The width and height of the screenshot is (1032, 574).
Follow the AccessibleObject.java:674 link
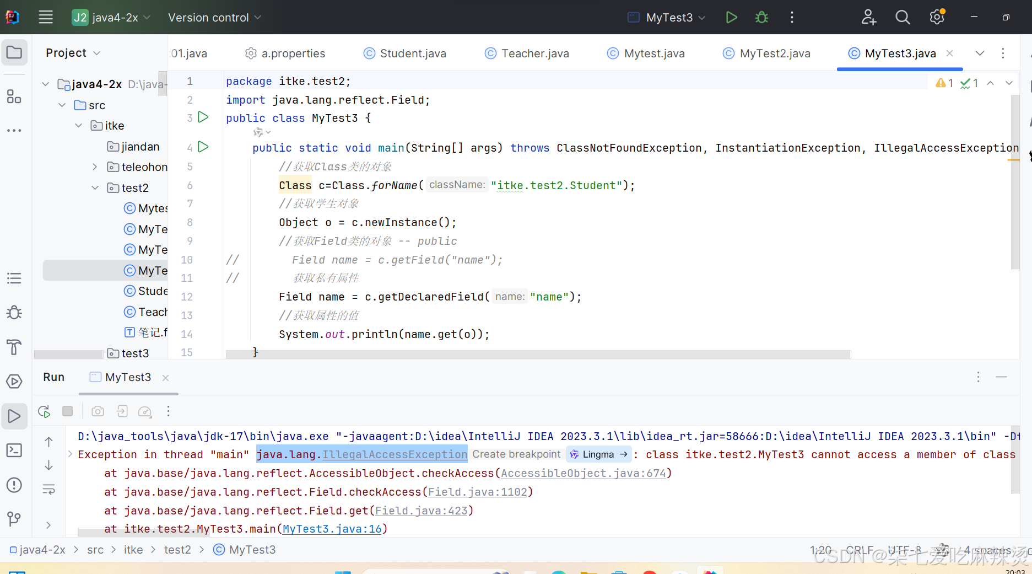[583, 473]
